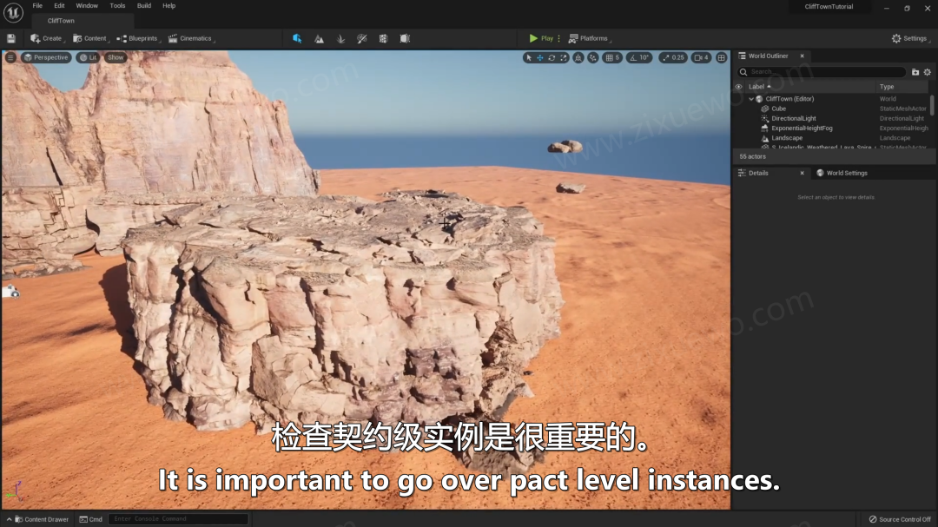Open the Perspective view dropdown
The height and width of the screenshot is (527, 938).
click(46, 57)
